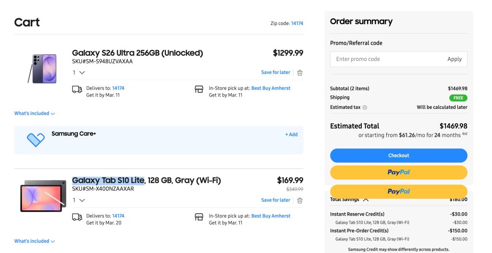The width and height of the screenshot is (492, 253).
Task: Expand What's included under Galaxy Tab
Action: [x=35, y=241]
